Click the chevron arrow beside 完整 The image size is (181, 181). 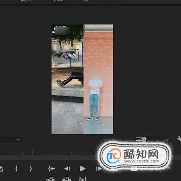click(167, 140)
